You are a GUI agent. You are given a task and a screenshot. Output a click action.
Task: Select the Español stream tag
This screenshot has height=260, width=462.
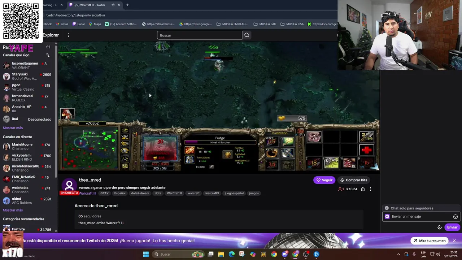[x=120, y=193]
